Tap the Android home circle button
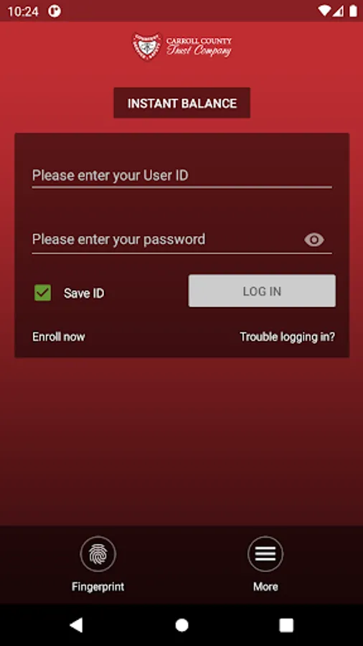The width and height of the screenshot is (363, 646). point(181,625)
